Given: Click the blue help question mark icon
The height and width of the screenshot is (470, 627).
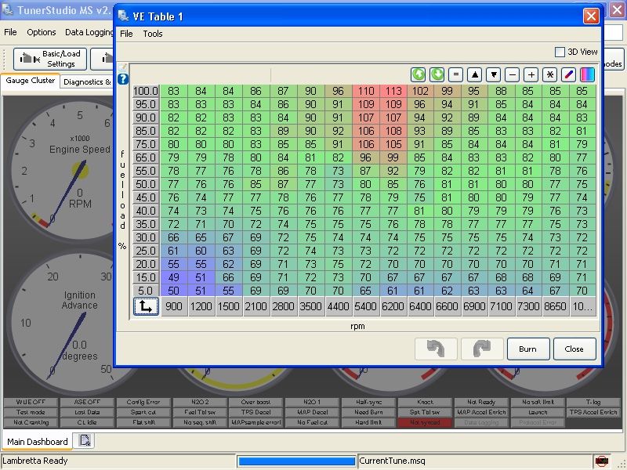Looking at the screenshot, I should (x=123, y=79).
